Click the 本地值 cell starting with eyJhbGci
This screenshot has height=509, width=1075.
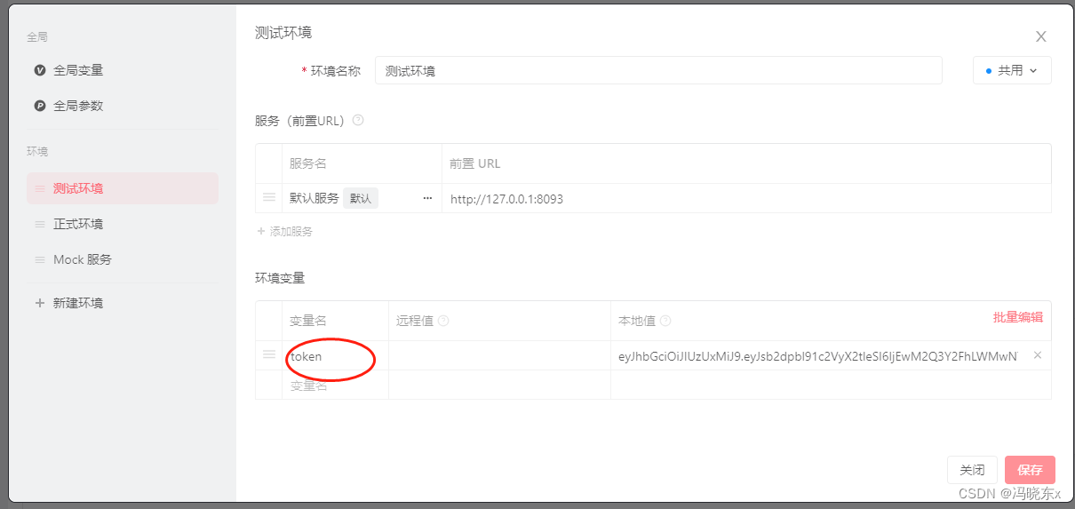coord(817,356)
